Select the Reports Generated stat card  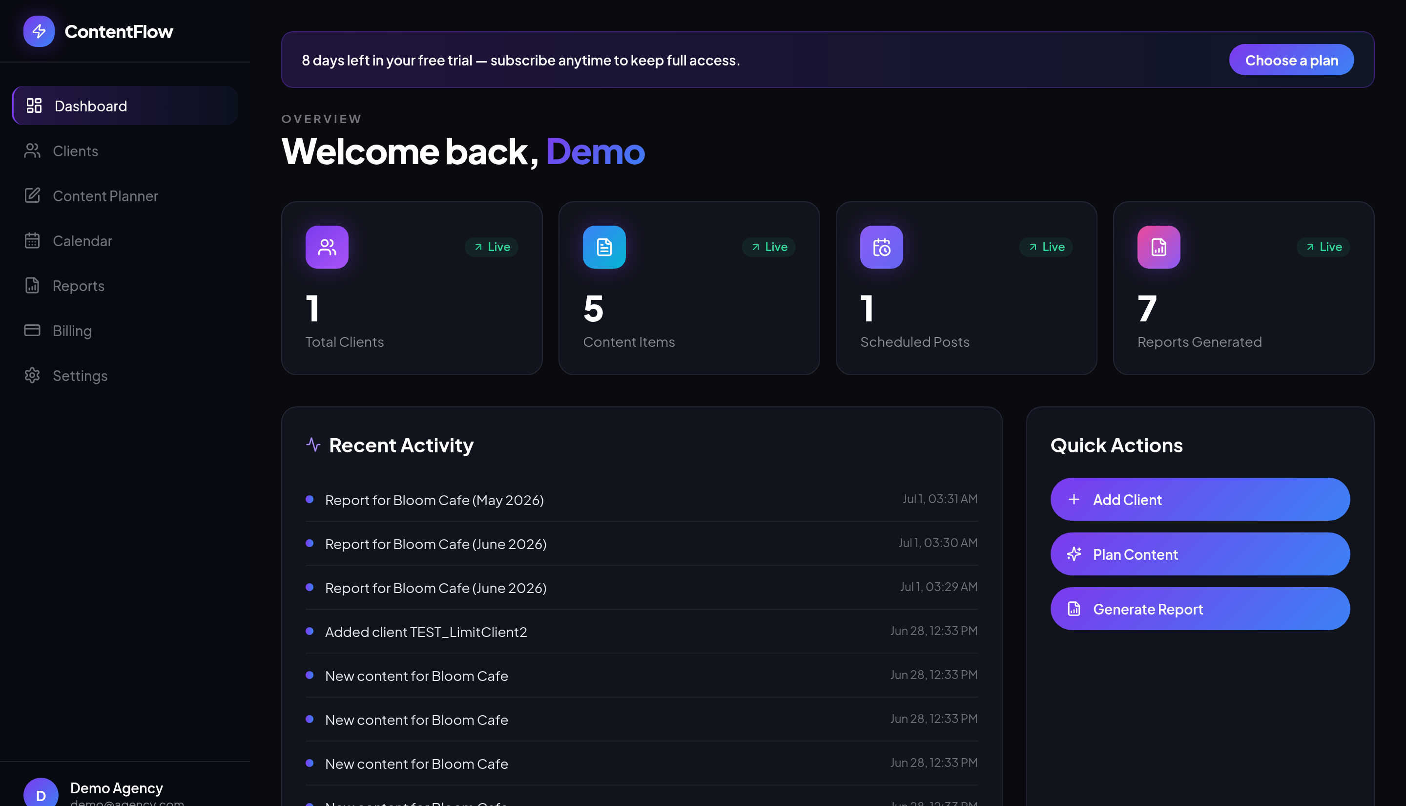(x=1243, y=288)
